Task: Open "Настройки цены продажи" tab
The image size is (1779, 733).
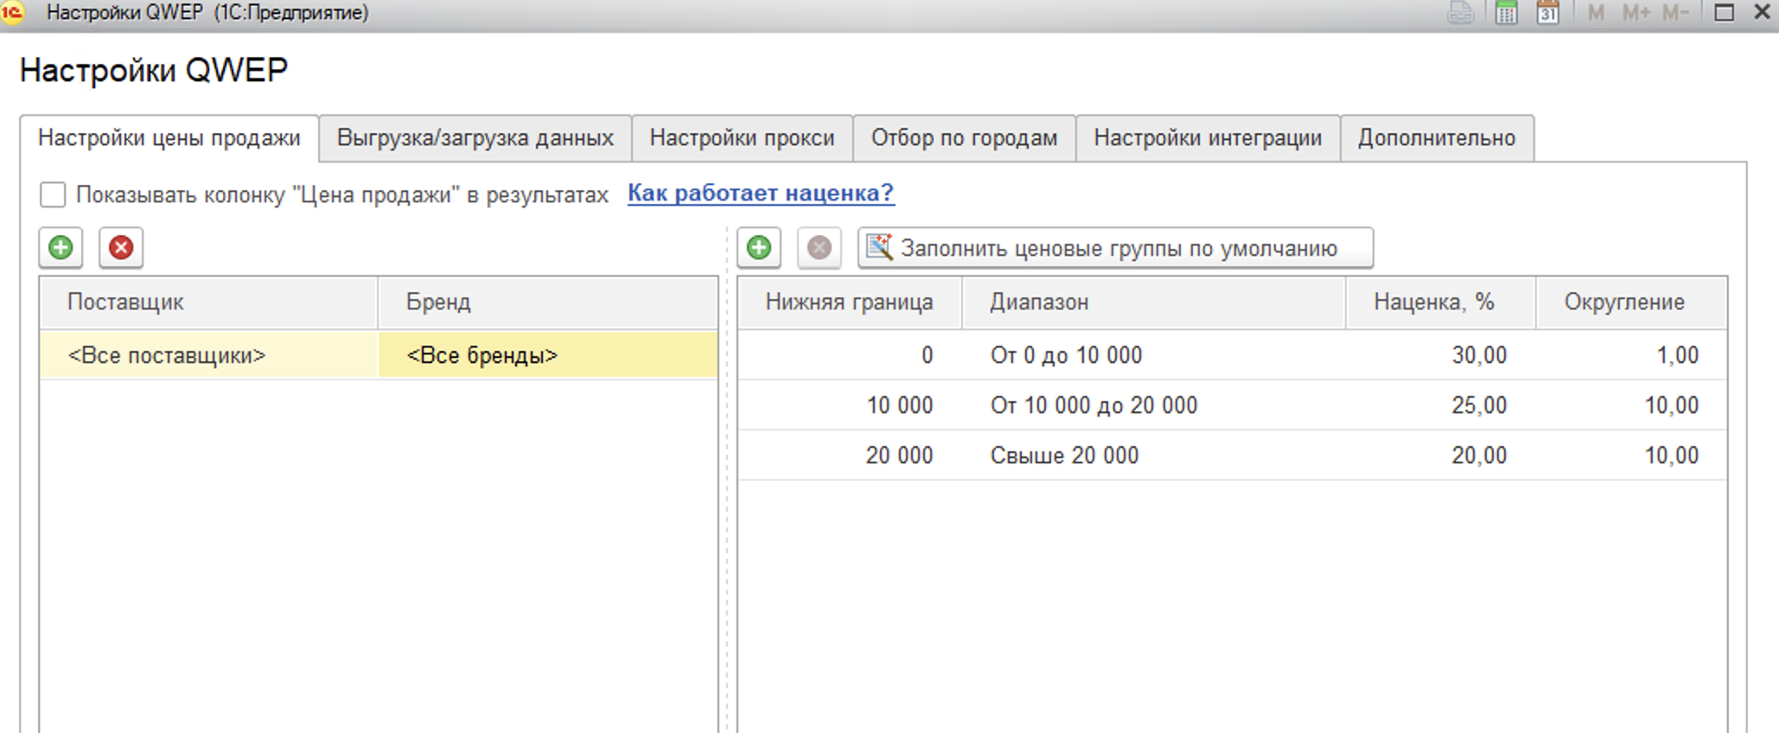Action: coord(169,138)
